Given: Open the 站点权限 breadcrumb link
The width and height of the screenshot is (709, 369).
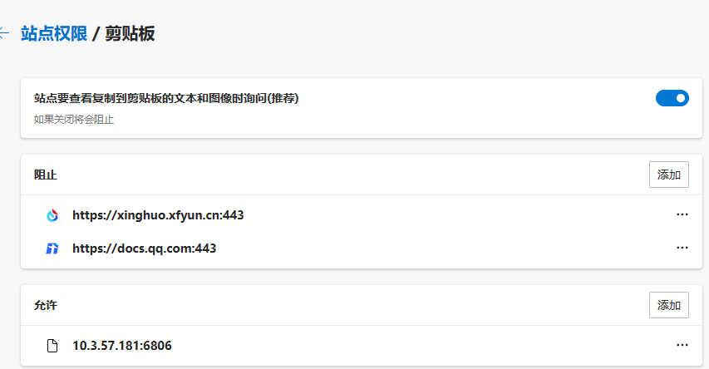Looking at the screenshot, I should [54, 34].
